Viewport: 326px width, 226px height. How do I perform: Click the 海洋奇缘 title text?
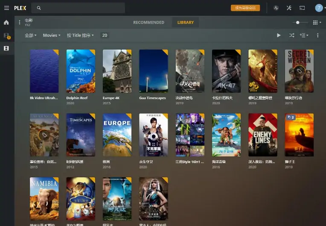click(219, 161)
